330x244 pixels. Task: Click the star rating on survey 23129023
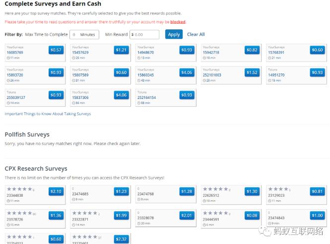coord(278,189)
